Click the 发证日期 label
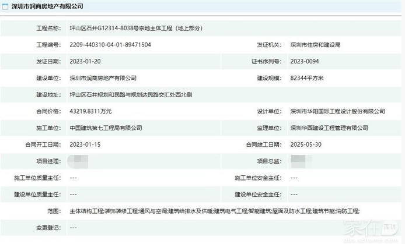 coord(48,61)
